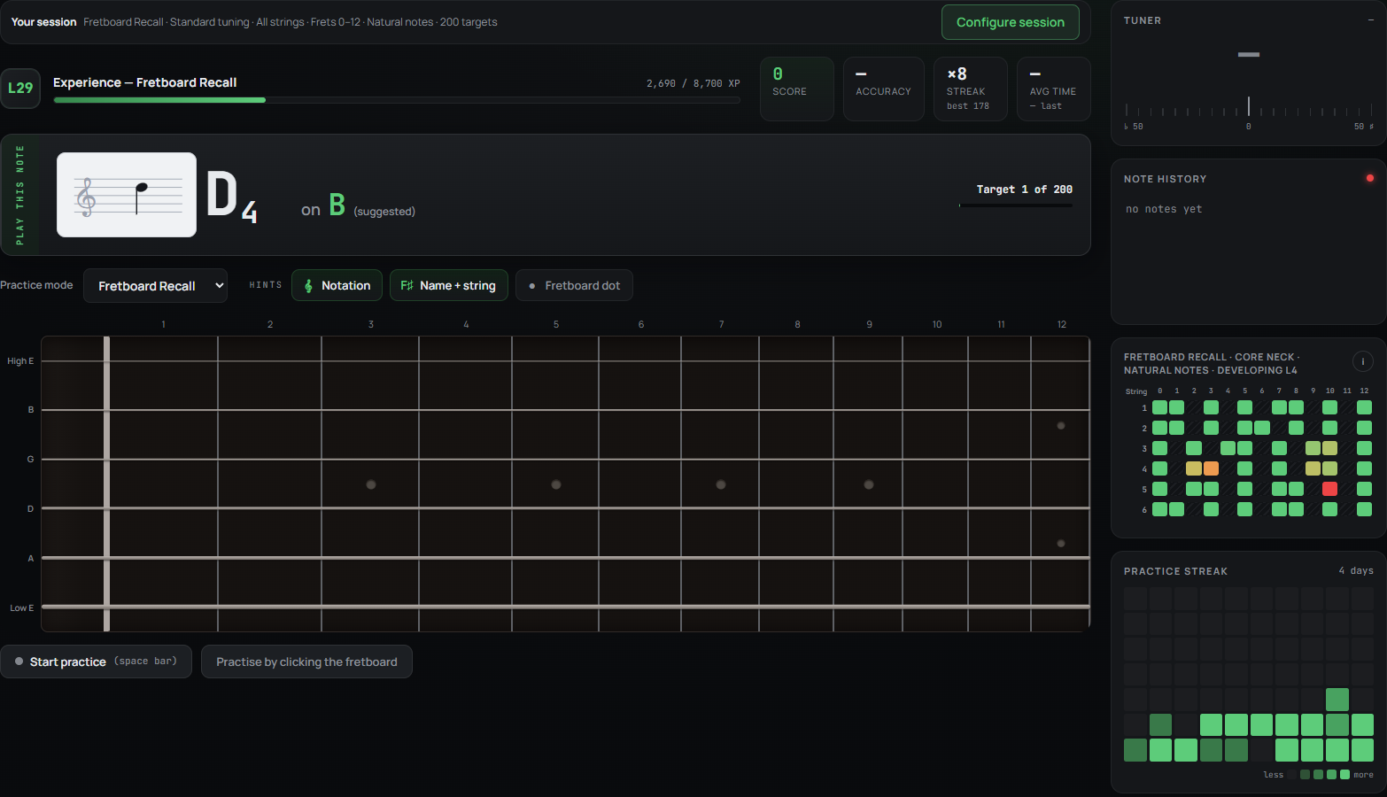Click the AVG TIME stat card

pos(1054,89)
